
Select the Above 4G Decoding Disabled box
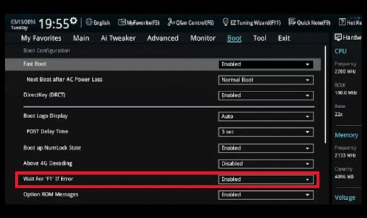click(x=266, y=164)
